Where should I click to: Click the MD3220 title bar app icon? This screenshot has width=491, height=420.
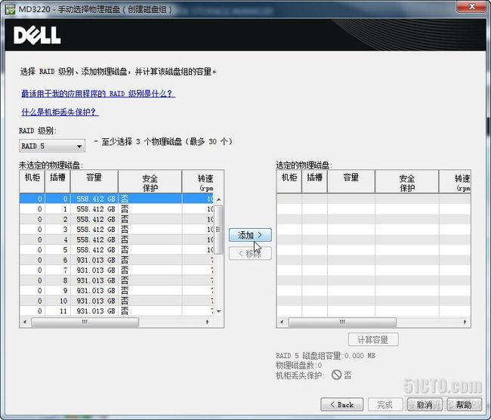pos(10,9)
